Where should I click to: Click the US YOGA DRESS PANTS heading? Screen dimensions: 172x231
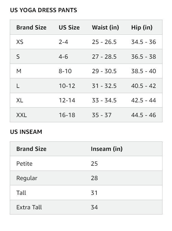[x=43, y=10]
